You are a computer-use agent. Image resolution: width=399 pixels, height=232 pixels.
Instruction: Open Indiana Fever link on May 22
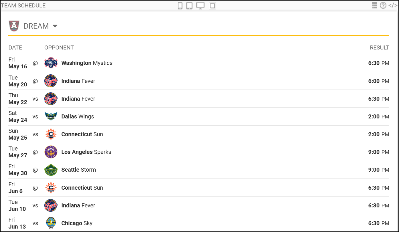click(78, 99)
